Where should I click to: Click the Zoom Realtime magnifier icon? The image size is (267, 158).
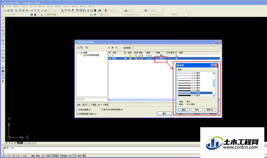coord(66,10)
